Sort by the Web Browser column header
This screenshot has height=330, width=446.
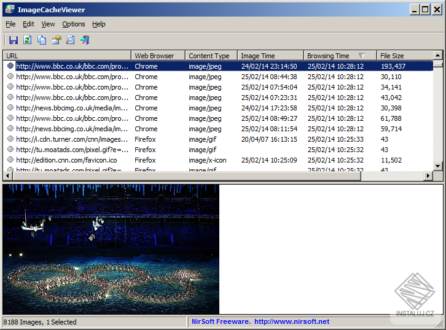pyautogui.click(x=158, y=56)
